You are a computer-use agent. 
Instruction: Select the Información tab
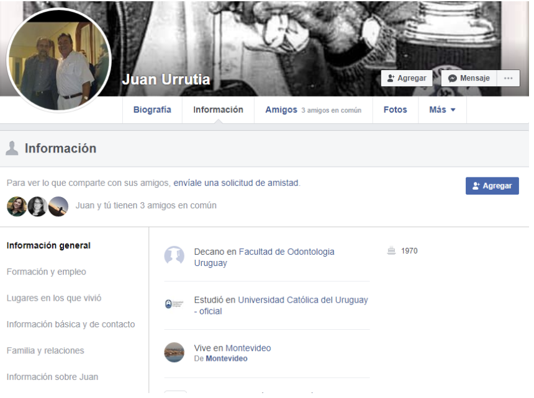[x=219, y=110]
